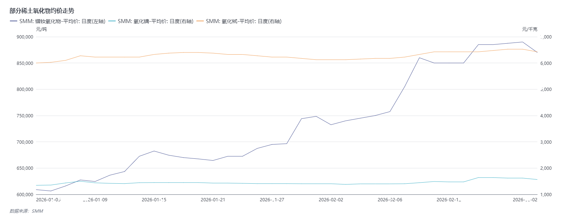Click the orange legend line swatch
The height and width of the screenshot is (220, 566).
[200, 21]
